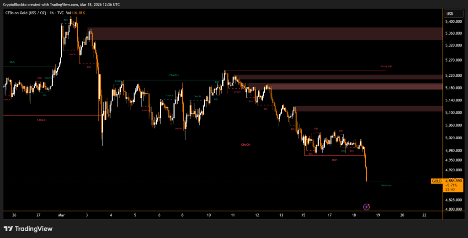Click the red CHoCH label at lower left
Image resolution: width=468 pixels, height=238 pixels.
point(42,120)
